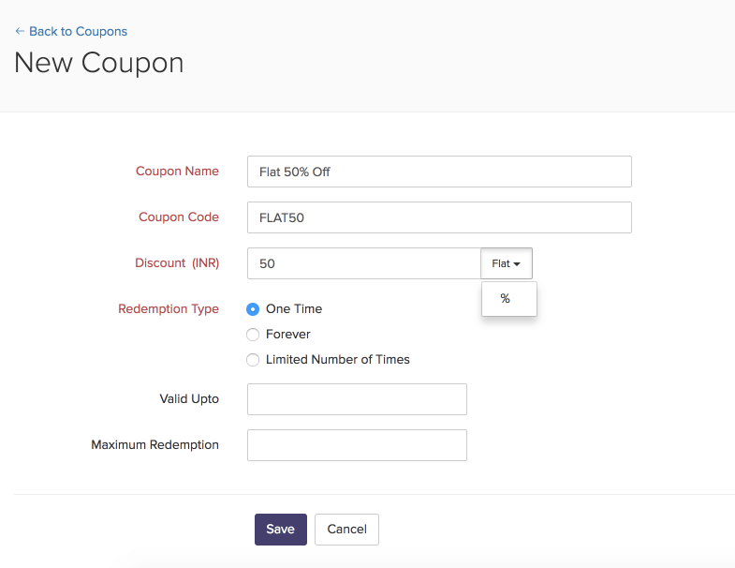Click the Valid Upto date field
Screen dimensions: 735x568
point(357,399)
